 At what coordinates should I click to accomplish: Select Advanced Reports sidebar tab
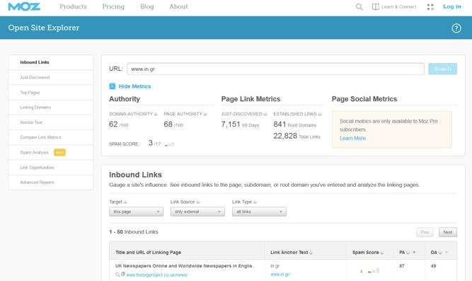click(51, 182)
